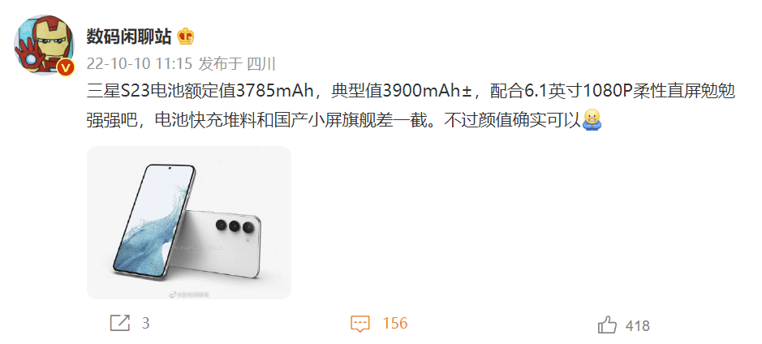Click the repost count 3
The width and height of the screenshot is (762, 344).
point(145,324)
